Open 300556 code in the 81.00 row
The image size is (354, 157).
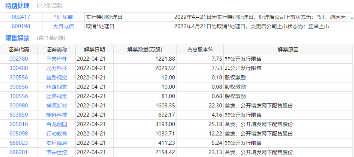[x=19, y=96]
